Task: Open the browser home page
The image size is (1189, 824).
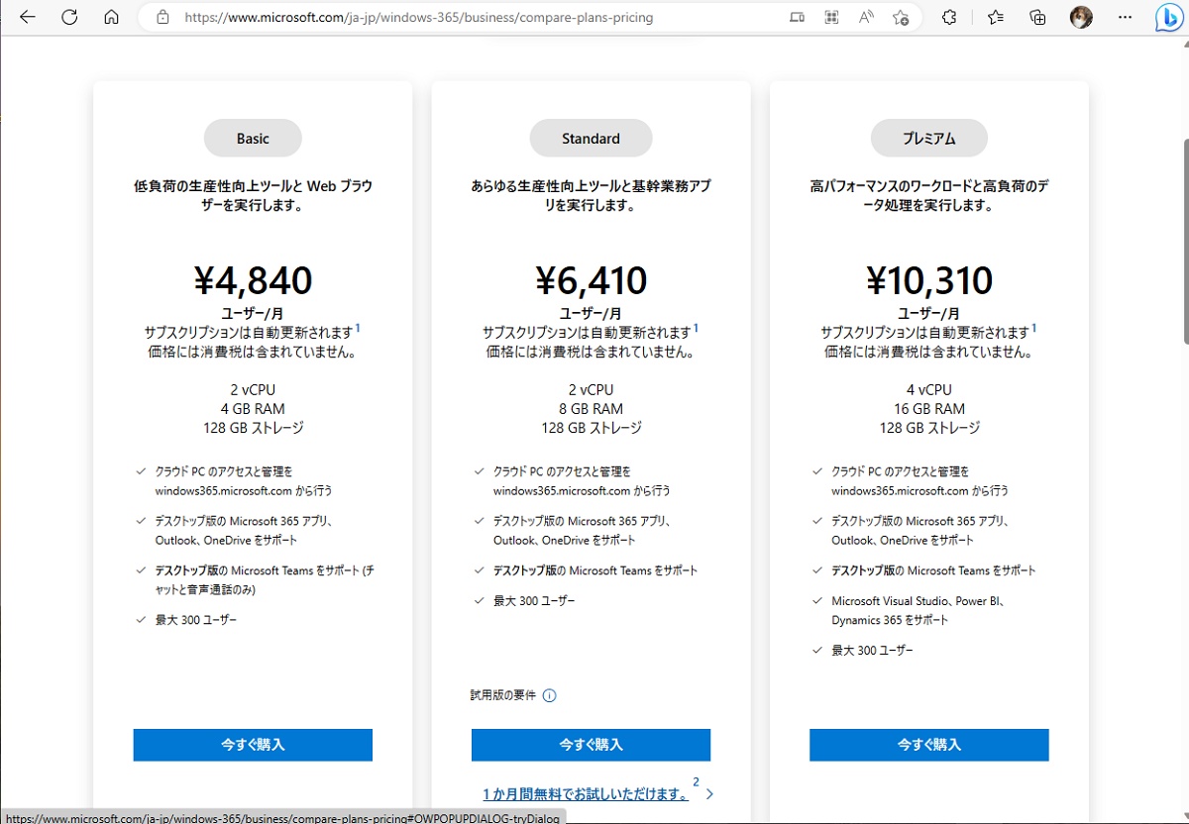Action: [111, 17]
